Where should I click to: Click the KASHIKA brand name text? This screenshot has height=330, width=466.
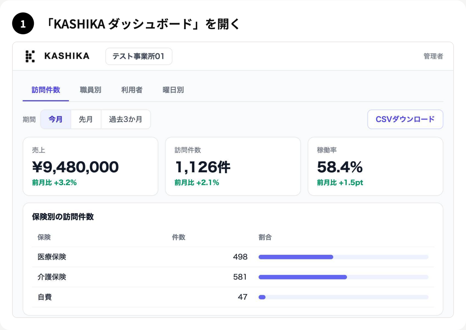tap(67, 56)
